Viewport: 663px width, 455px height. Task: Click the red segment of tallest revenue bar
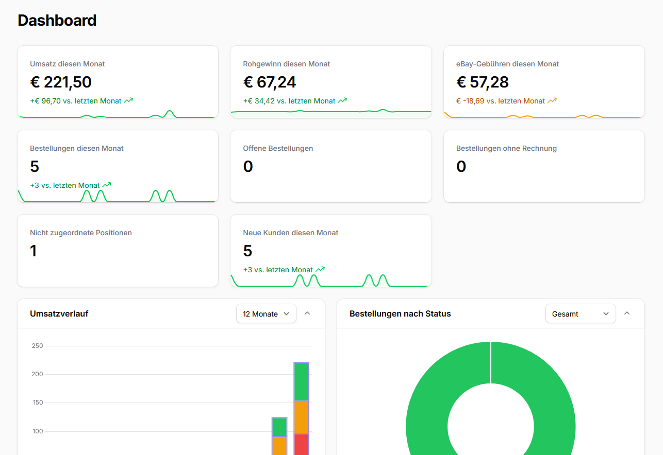point(302,444)
